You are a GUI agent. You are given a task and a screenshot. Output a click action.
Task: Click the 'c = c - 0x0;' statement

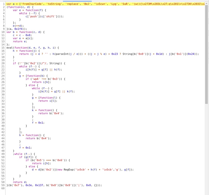pos(22,35)
